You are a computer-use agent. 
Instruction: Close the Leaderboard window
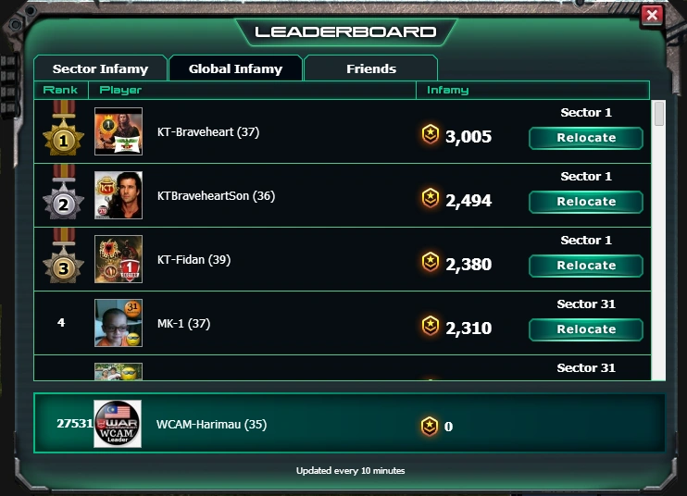click(x=652, y=16)
